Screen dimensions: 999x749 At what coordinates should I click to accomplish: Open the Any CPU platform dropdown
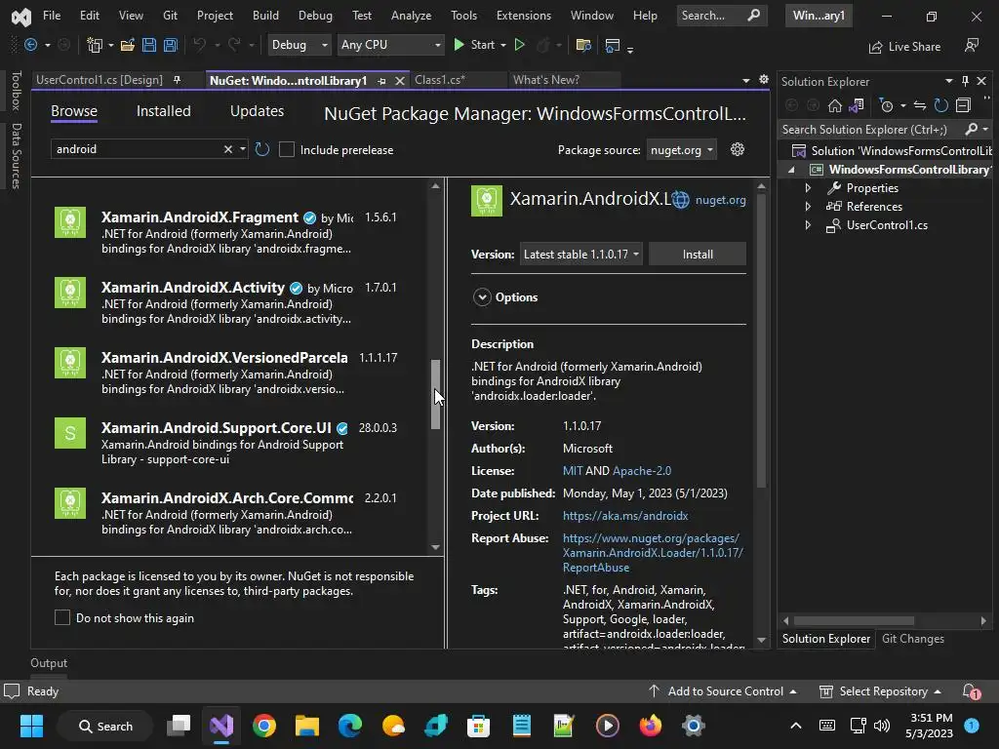390,45
